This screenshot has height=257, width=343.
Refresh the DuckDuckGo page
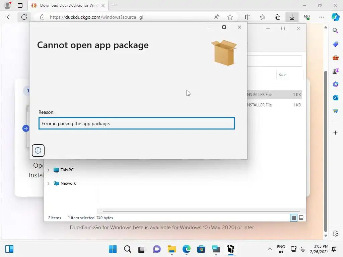point(24,17)
